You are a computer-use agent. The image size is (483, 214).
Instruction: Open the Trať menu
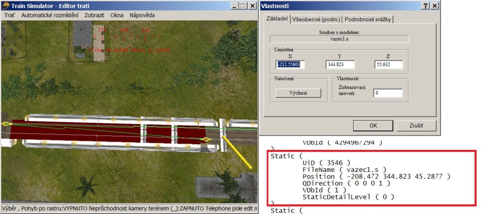click(9, 15)
